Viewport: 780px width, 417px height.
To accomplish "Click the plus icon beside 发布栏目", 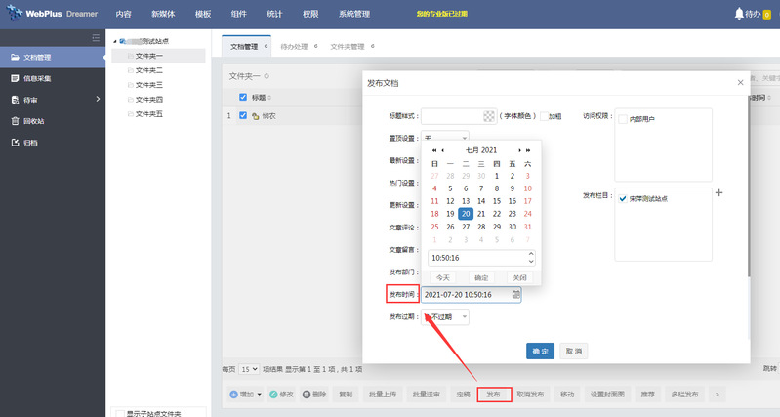I will coord(718,193).
